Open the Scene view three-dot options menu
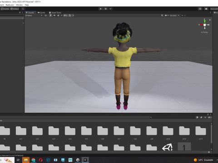The image size is (218, 163). pyautogui.click(x=210, y=13)
